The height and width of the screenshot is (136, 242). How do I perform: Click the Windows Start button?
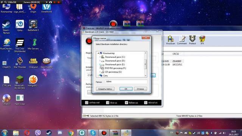click(5, 133)
